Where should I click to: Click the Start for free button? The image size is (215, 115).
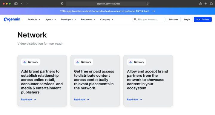tap(203, 19)
